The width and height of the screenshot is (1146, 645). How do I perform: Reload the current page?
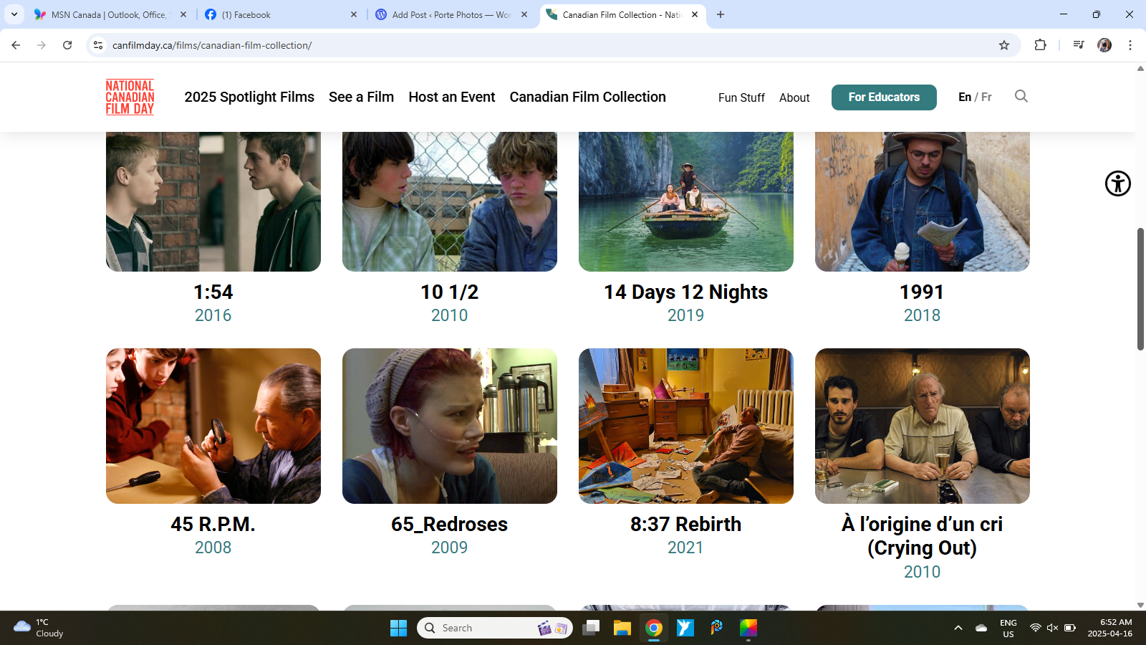[x=67, y=45]
